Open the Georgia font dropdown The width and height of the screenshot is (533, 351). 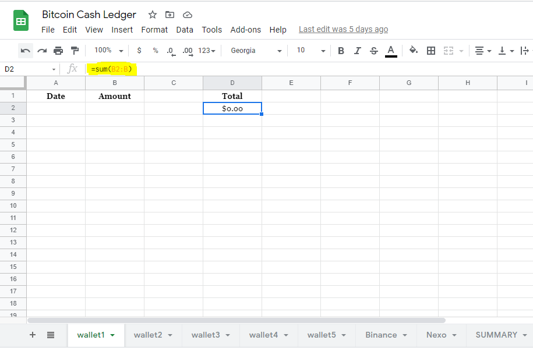click(x=256, y=51)
